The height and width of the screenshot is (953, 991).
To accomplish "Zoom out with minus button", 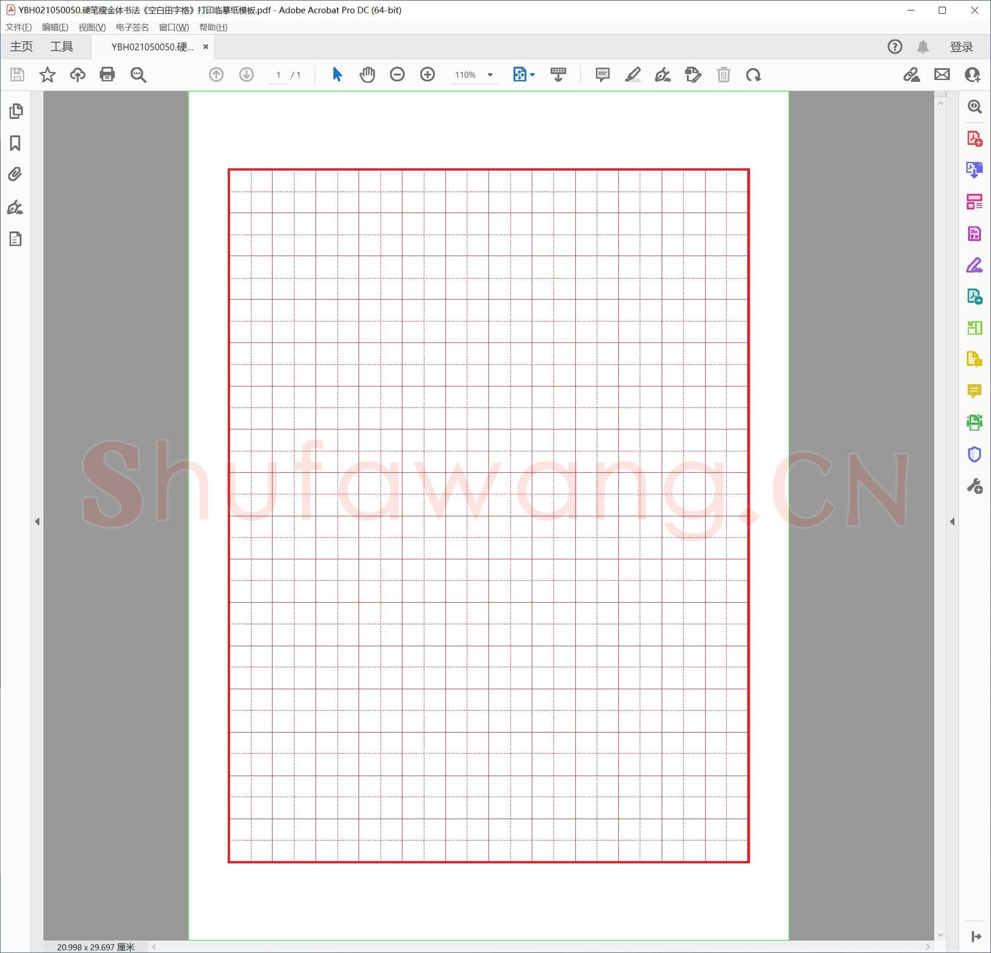I will pyautogui.click(x=397, y=74).
